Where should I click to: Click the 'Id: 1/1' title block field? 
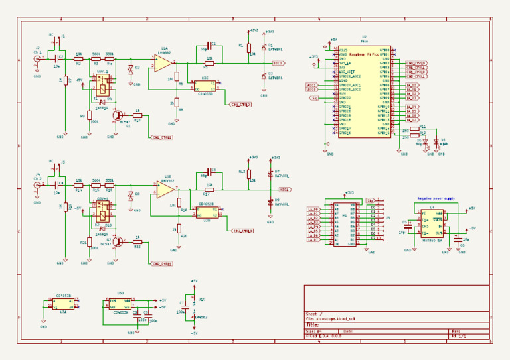point(459,336)
